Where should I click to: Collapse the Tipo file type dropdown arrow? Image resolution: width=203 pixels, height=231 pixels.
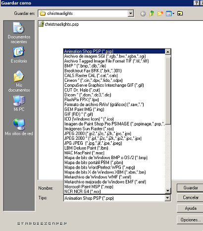[167, 198]
